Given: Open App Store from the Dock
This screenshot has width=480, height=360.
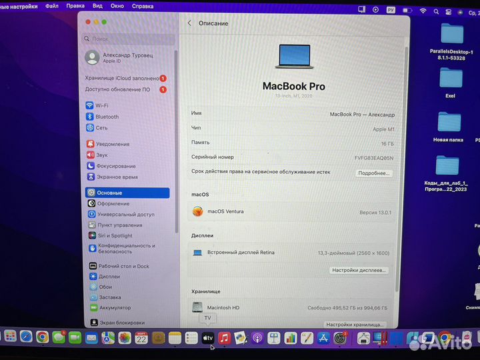Looking at the screenshot, I should (323, 338).
